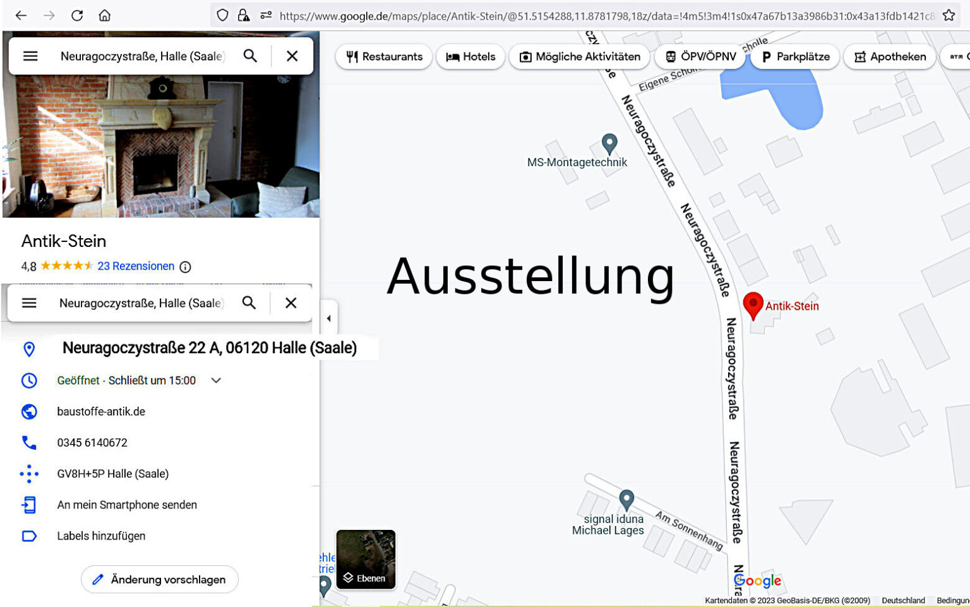Clear the top search with X icon
This screenshot has width=970, height=607.
[x=292, y=56]
